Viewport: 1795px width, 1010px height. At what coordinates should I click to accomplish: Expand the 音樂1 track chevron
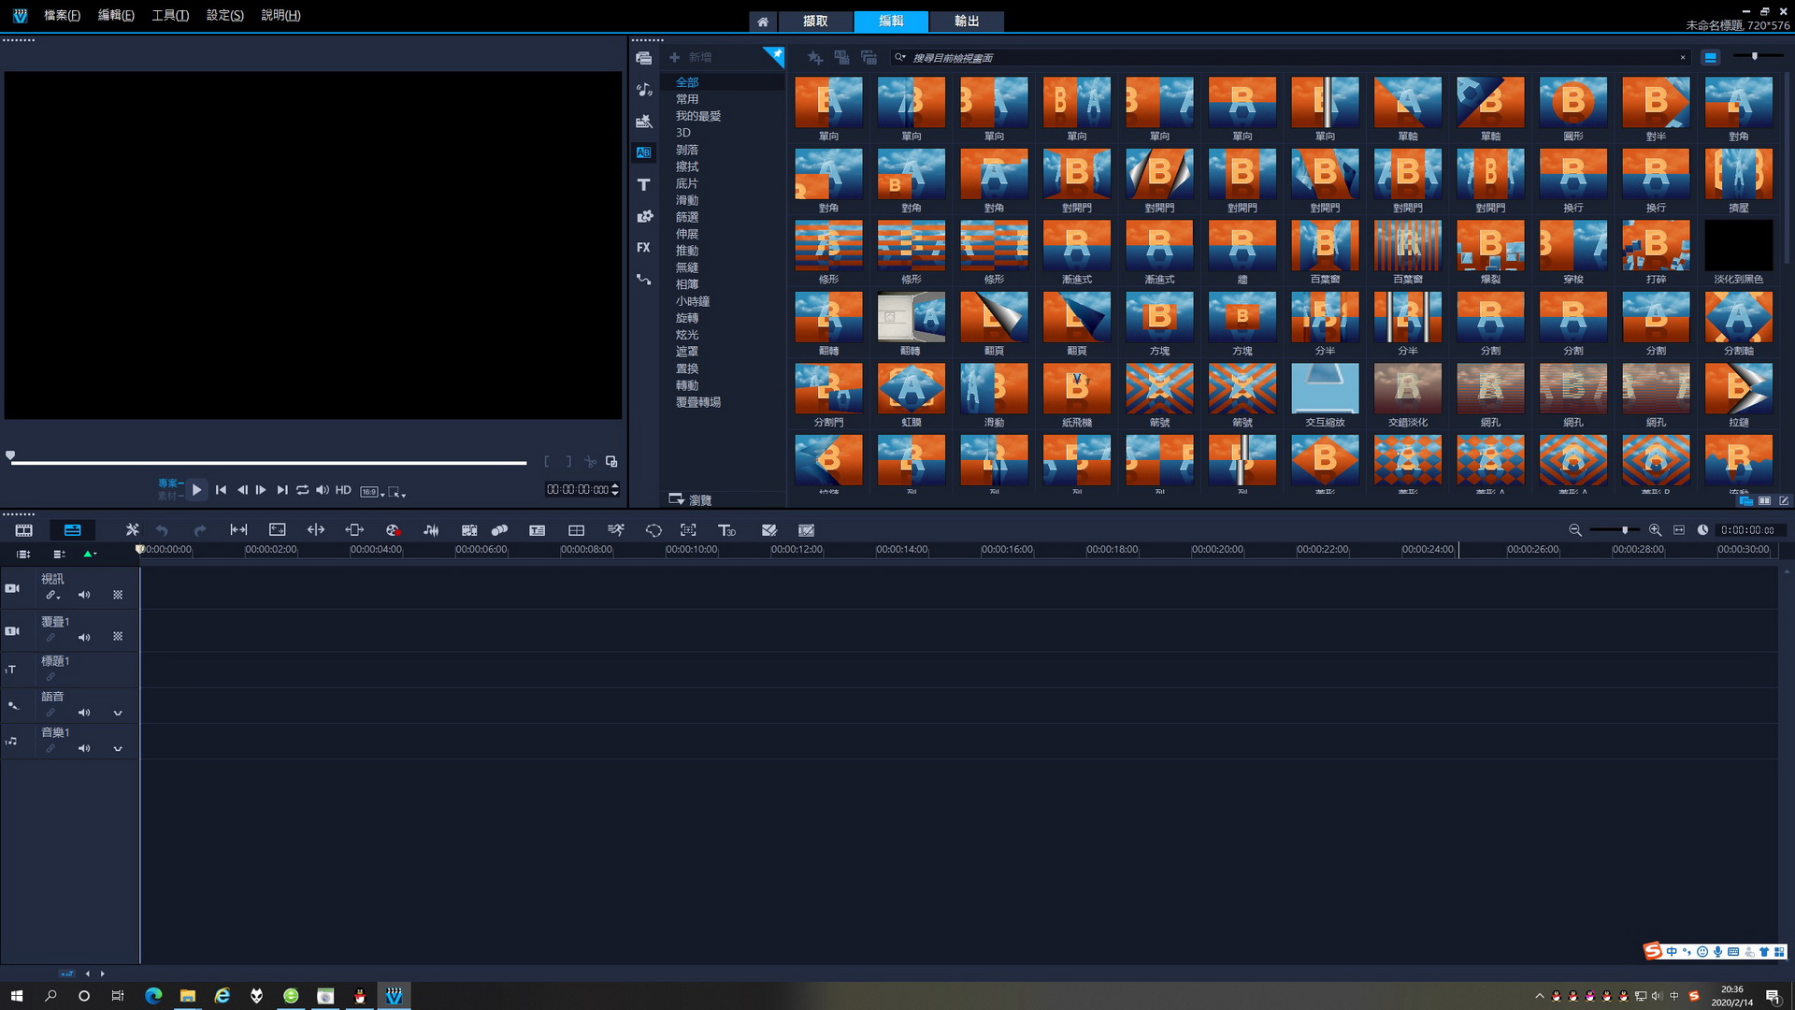pos(118,748)
